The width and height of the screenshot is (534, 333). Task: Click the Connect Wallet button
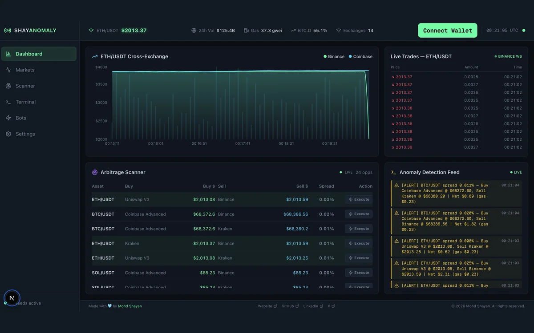[448, 31]
